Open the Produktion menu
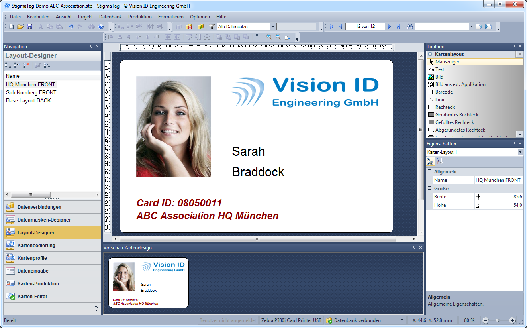Screen dimensions: 527x328 click(x=140, y=17)
